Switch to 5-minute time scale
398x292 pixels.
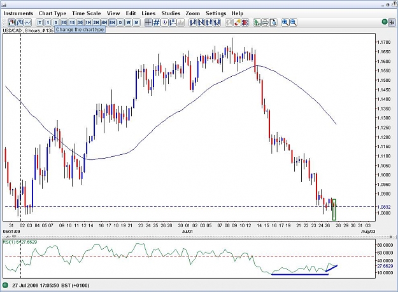click(x=56, y=23)
